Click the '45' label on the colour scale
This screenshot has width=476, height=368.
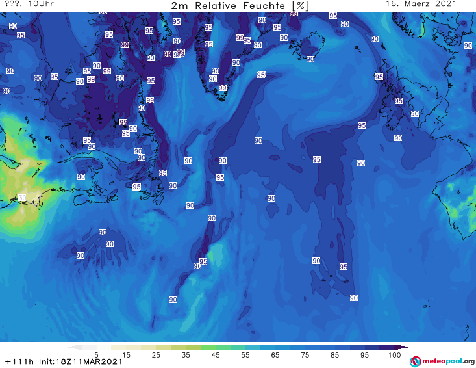(216, 354)
